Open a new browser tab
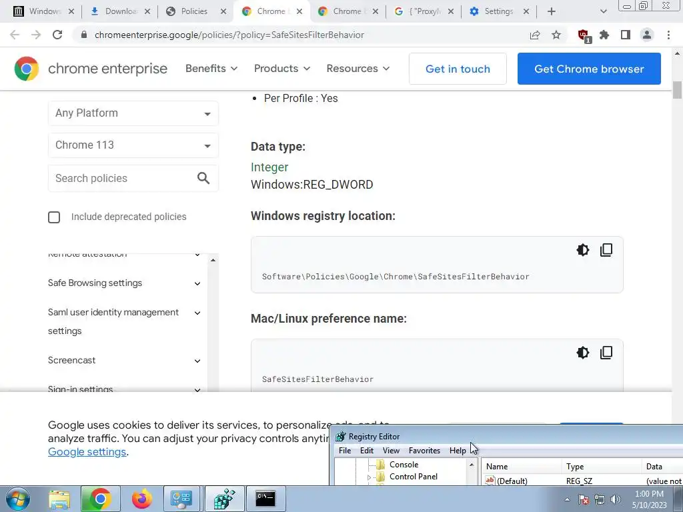683x512 pixels. coord(552,11)
